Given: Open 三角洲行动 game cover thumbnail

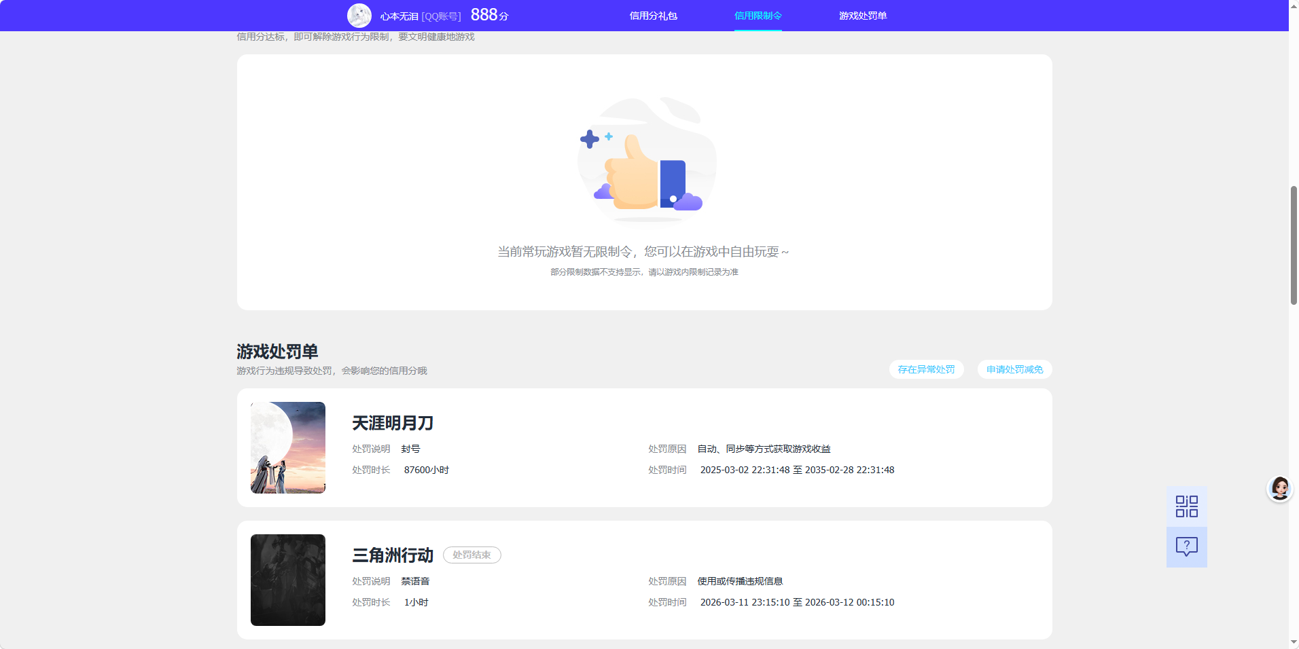Looking at the screenshot, I should pos(288,580).
